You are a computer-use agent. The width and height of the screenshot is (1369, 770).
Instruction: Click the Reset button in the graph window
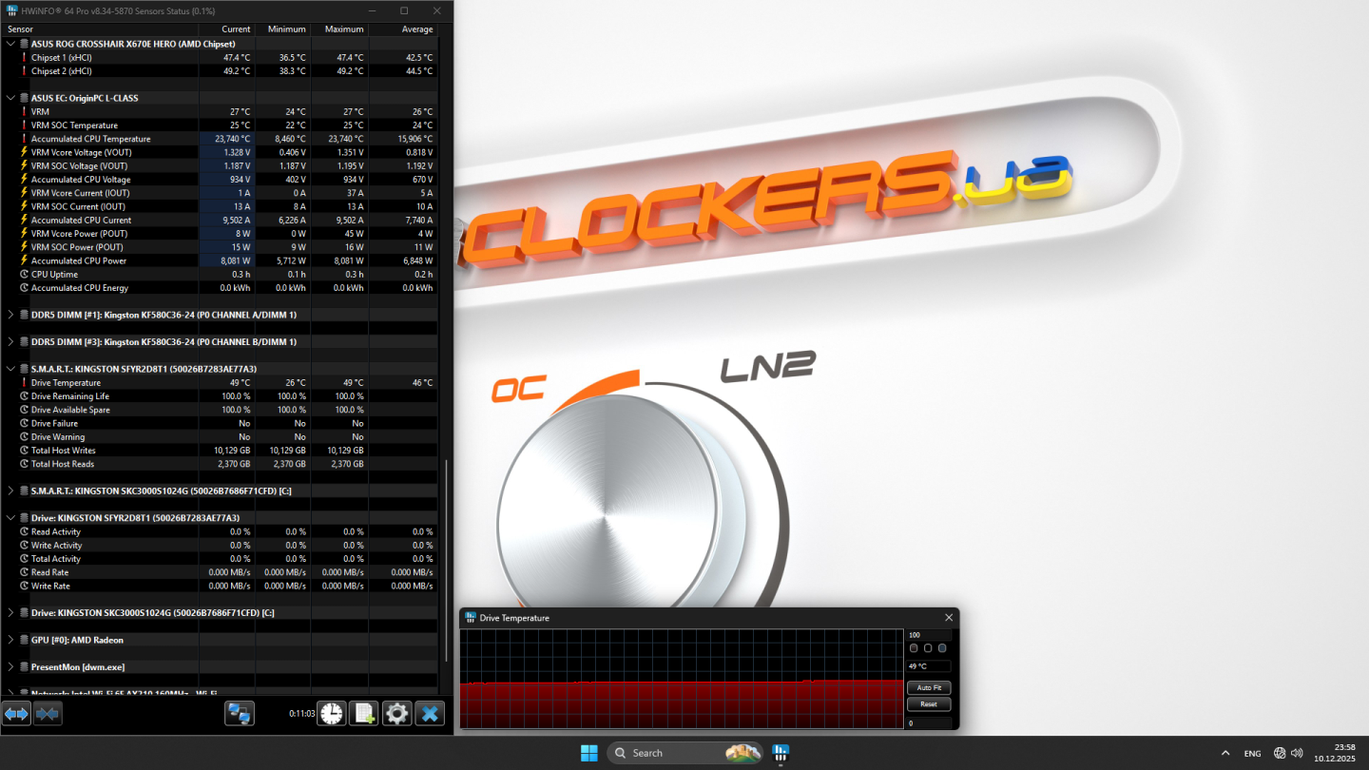point(929,704)
